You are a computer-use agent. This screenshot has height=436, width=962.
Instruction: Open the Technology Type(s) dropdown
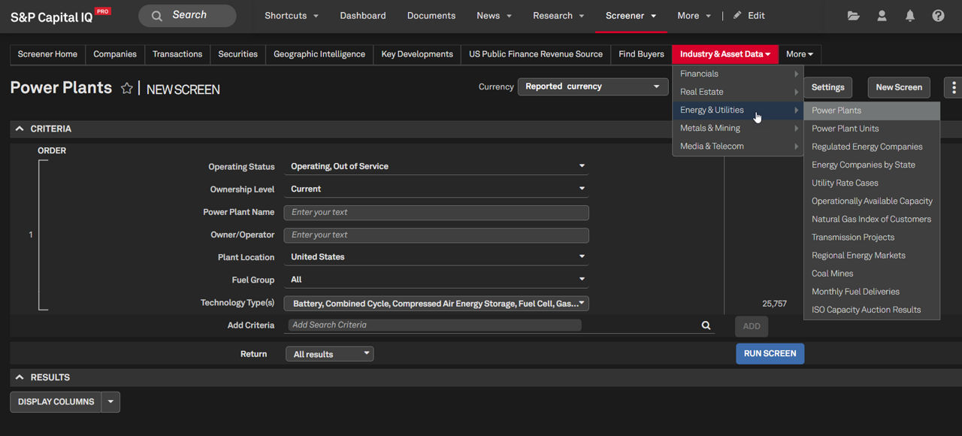point(436,304)
